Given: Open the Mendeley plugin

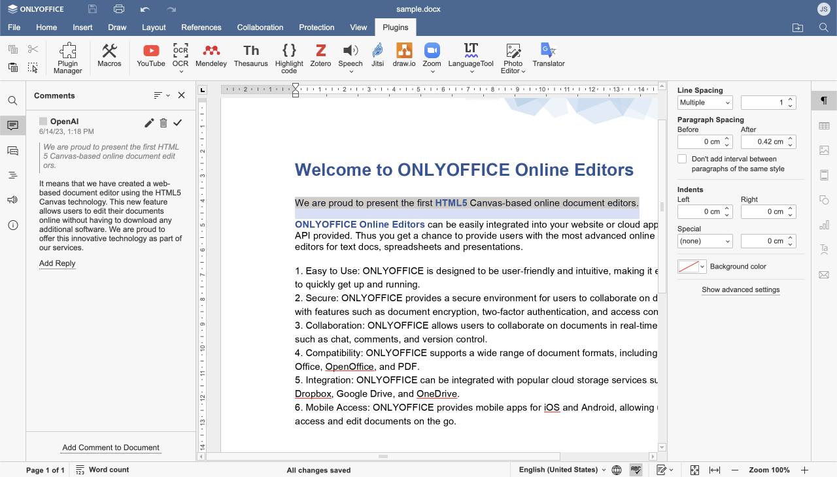Looking at the screenshot, I should [x=211, y=56].
